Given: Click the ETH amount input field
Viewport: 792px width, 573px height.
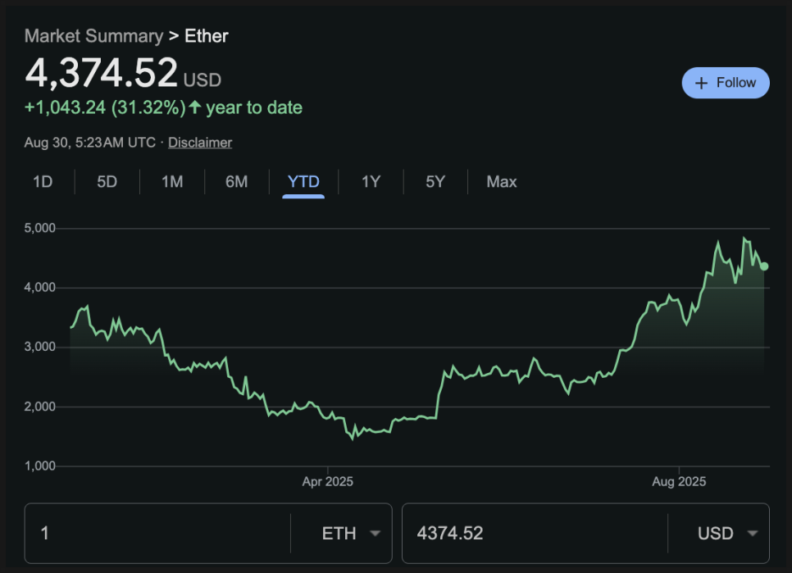Looking at the screenshot, I should click(157, 533).
